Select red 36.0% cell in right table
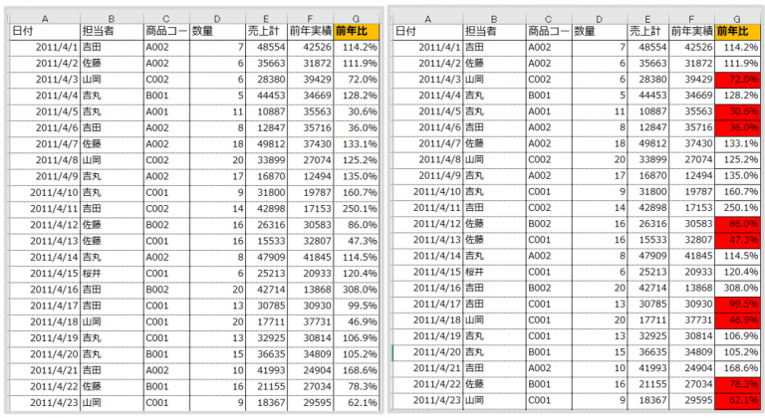The width and height of the screenshot is (765, 418). point(737,127)
